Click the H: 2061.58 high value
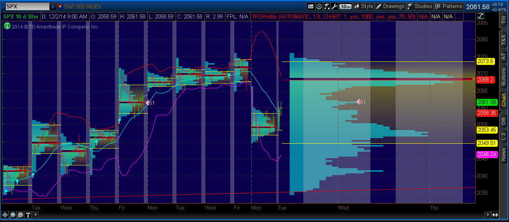Image resolution: width=509 pixels, height=222 pixels. click(x=133, y=16)
